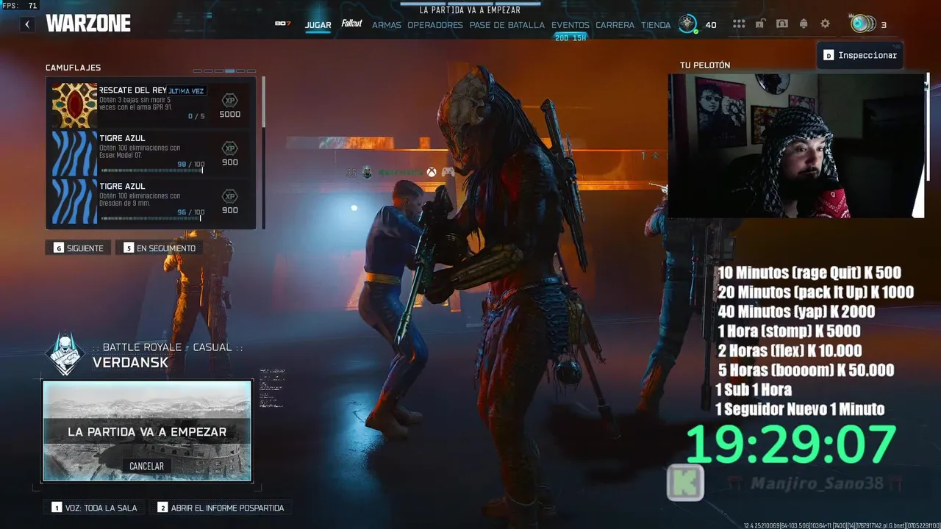Click the VERDANSK map title
This screenshot has height=529, width=941.
(x=131, y=362)
